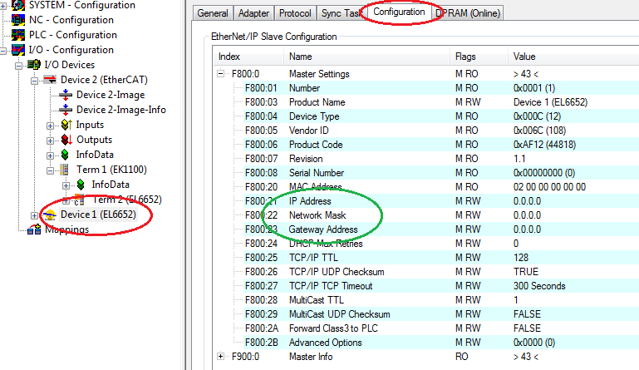The image size is (639, 370).
Task: Select the Term 2 (EL6652) tree item
Action: pos(127,200)
